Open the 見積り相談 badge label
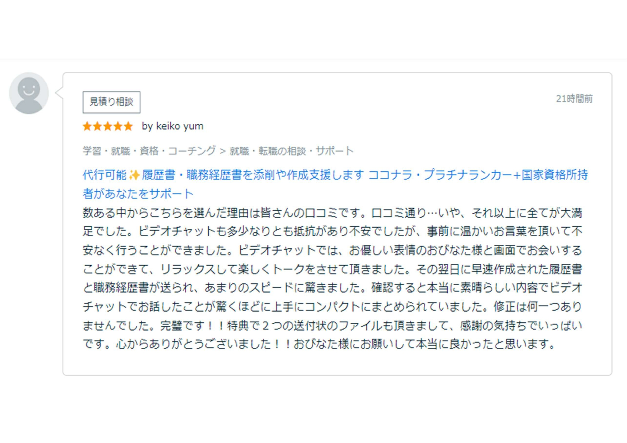 tap(111, 102)
